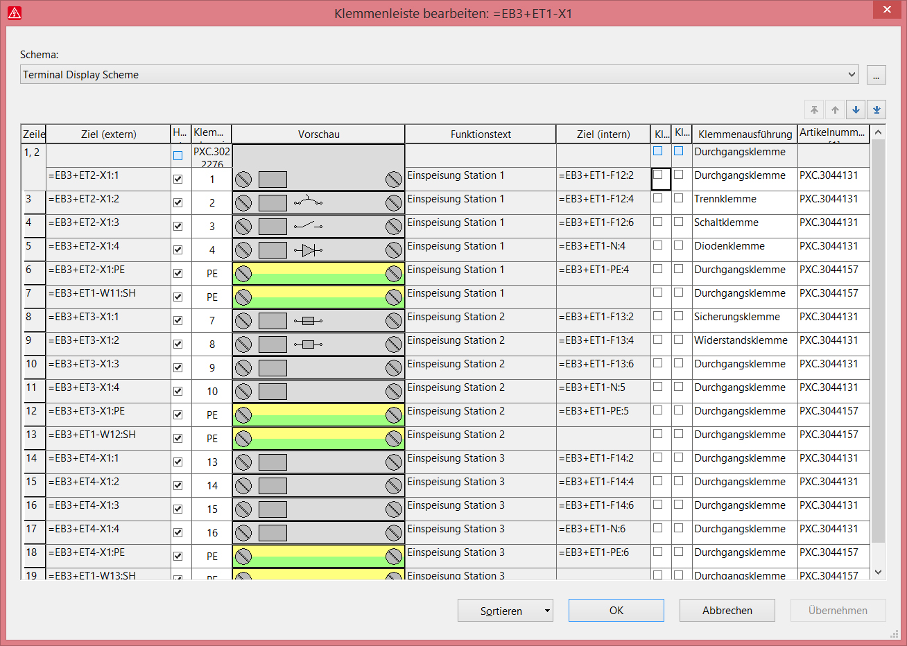Image resolution: width=907 pixels, height=646 pixels.
Task: Click the Funktionstext column header
Action: pos(481,134)
